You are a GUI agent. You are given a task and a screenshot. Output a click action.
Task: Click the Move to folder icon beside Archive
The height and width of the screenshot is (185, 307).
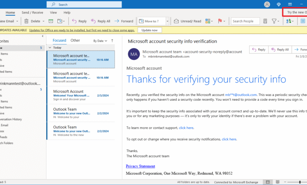[x=60, y=21]
